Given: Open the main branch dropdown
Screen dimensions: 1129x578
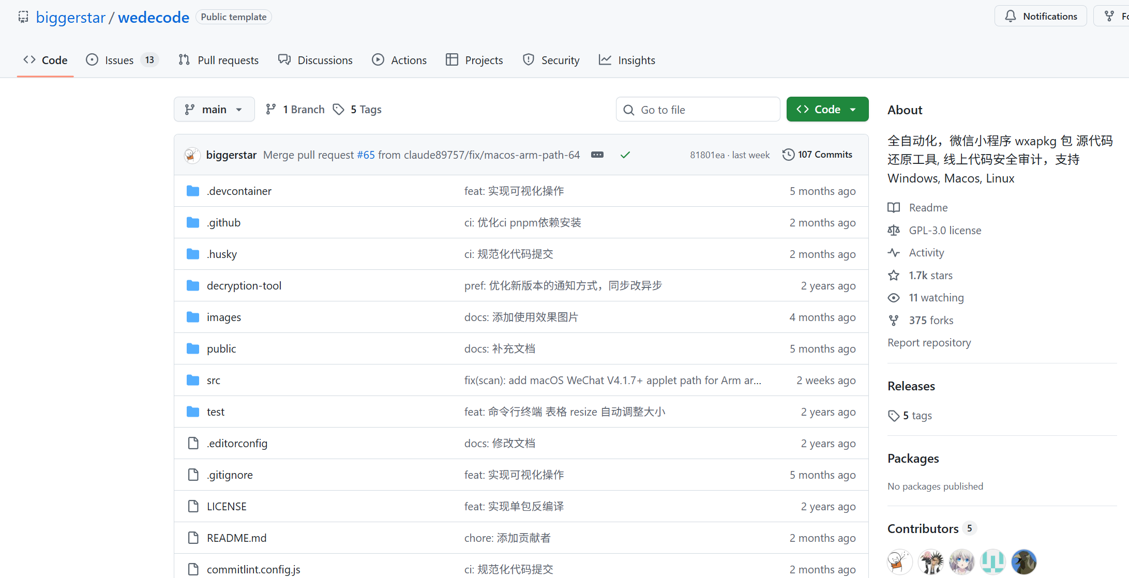Looking at the screenshot, I should pos(214,110).
